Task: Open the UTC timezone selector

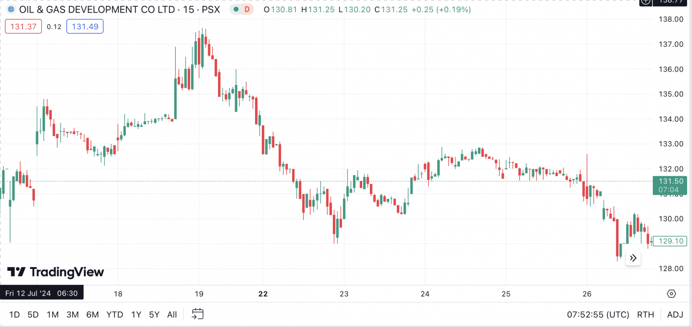Action: (x=597, y=315)
